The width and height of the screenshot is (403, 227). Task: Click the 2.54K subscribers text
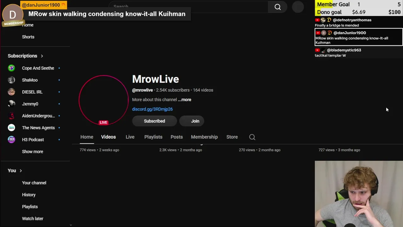(173, 90)
